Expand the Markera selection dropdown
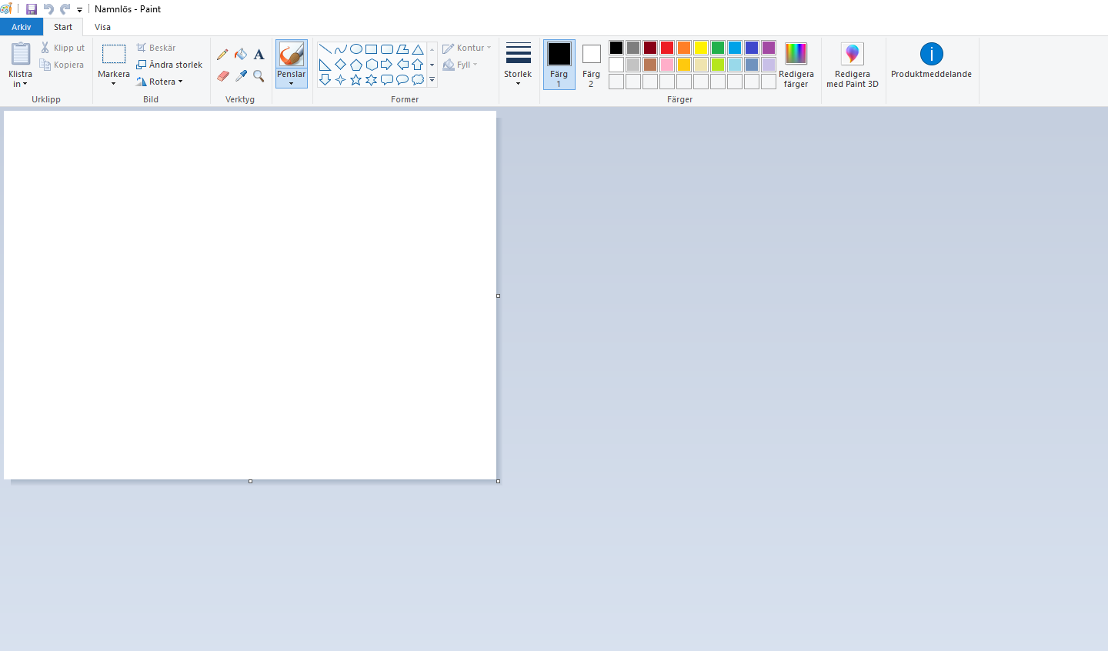Viewport: 1108px width, 651px height. pos(113,83)
